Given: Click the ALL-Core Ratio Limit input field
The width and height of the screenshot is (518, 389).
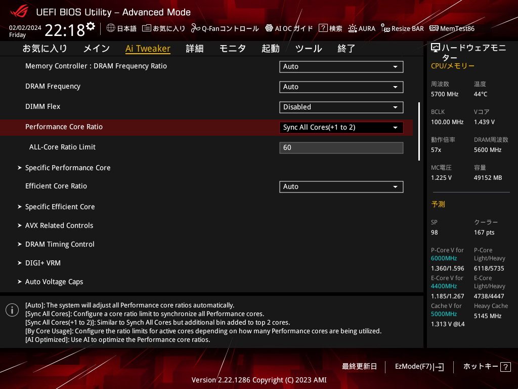Looking at the screenshot, I should 341,147.
